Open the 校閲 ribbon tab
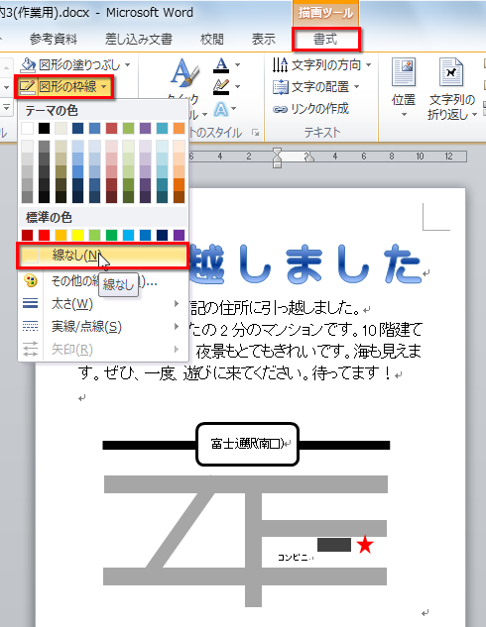The width and height of the screenshot is (486, 627). 212,40
